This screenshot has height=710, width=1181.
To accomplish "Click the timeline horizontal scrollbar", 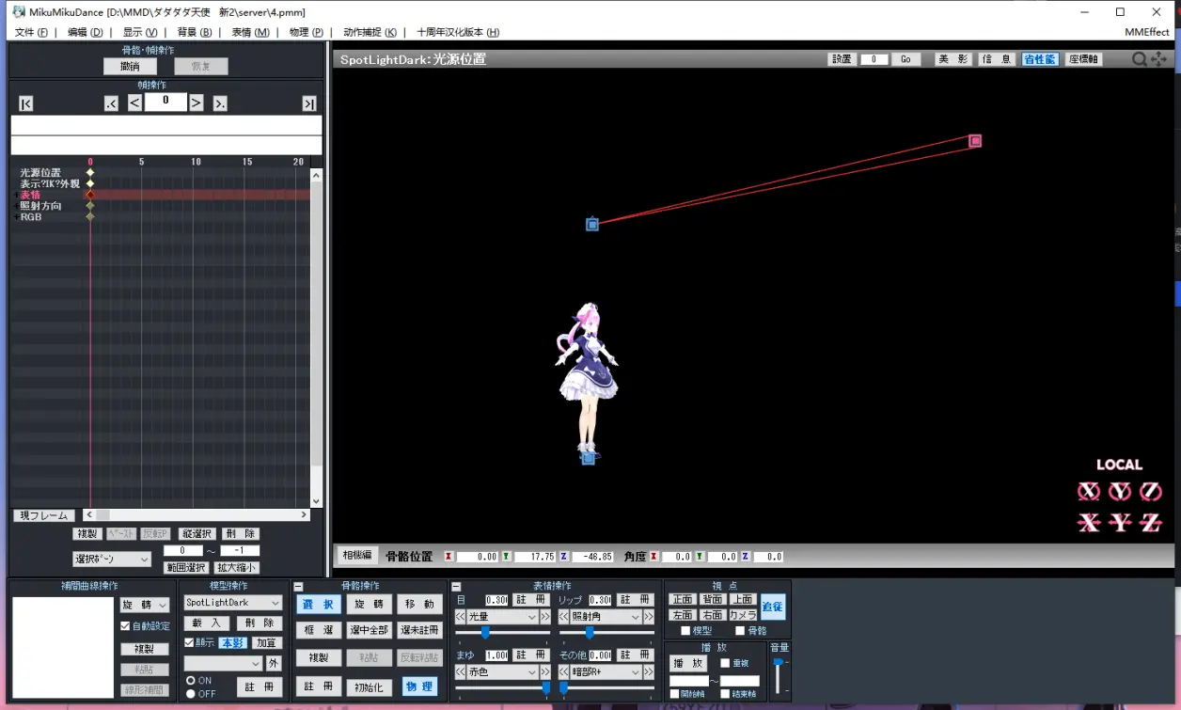I will tap(197, 514).
